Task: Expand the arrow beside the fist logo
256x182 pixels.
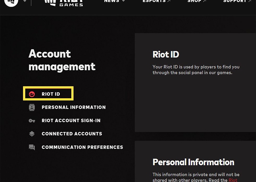Action: pos(25,1)
